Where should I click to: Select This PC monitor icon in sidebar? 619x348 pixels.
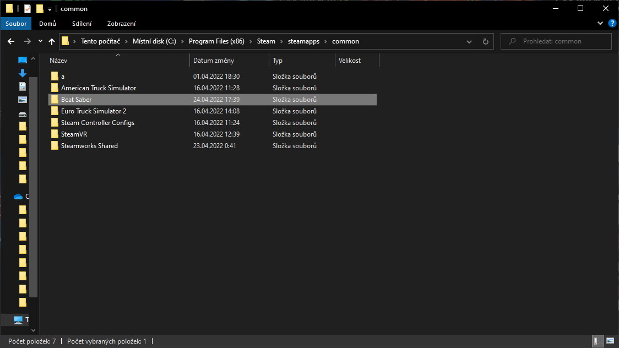click(18, 319)
